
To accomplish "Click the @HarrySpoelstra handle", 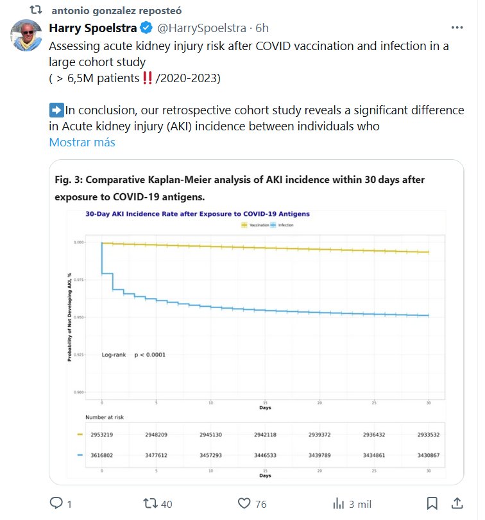I will pyautogui.click(x=203, y=28).
